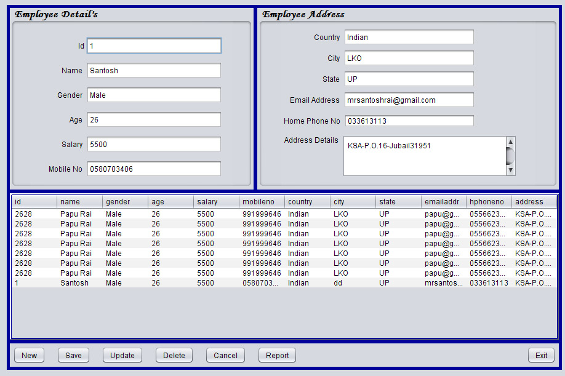The height and width of the screenshot is (376, 565).
Task: Click the Address Details scrollbar thumb
Action: pyautogui.click(x=511, y=156)
